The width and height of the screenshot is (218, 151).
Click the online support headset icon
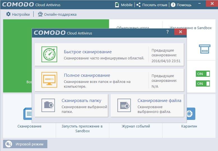[x=40, y=14]
